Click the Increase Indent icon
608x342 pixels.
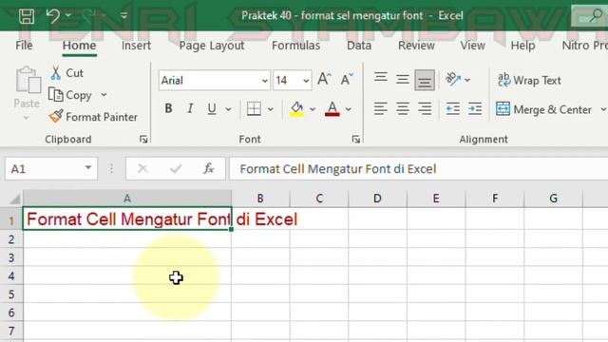coord(475,109)
